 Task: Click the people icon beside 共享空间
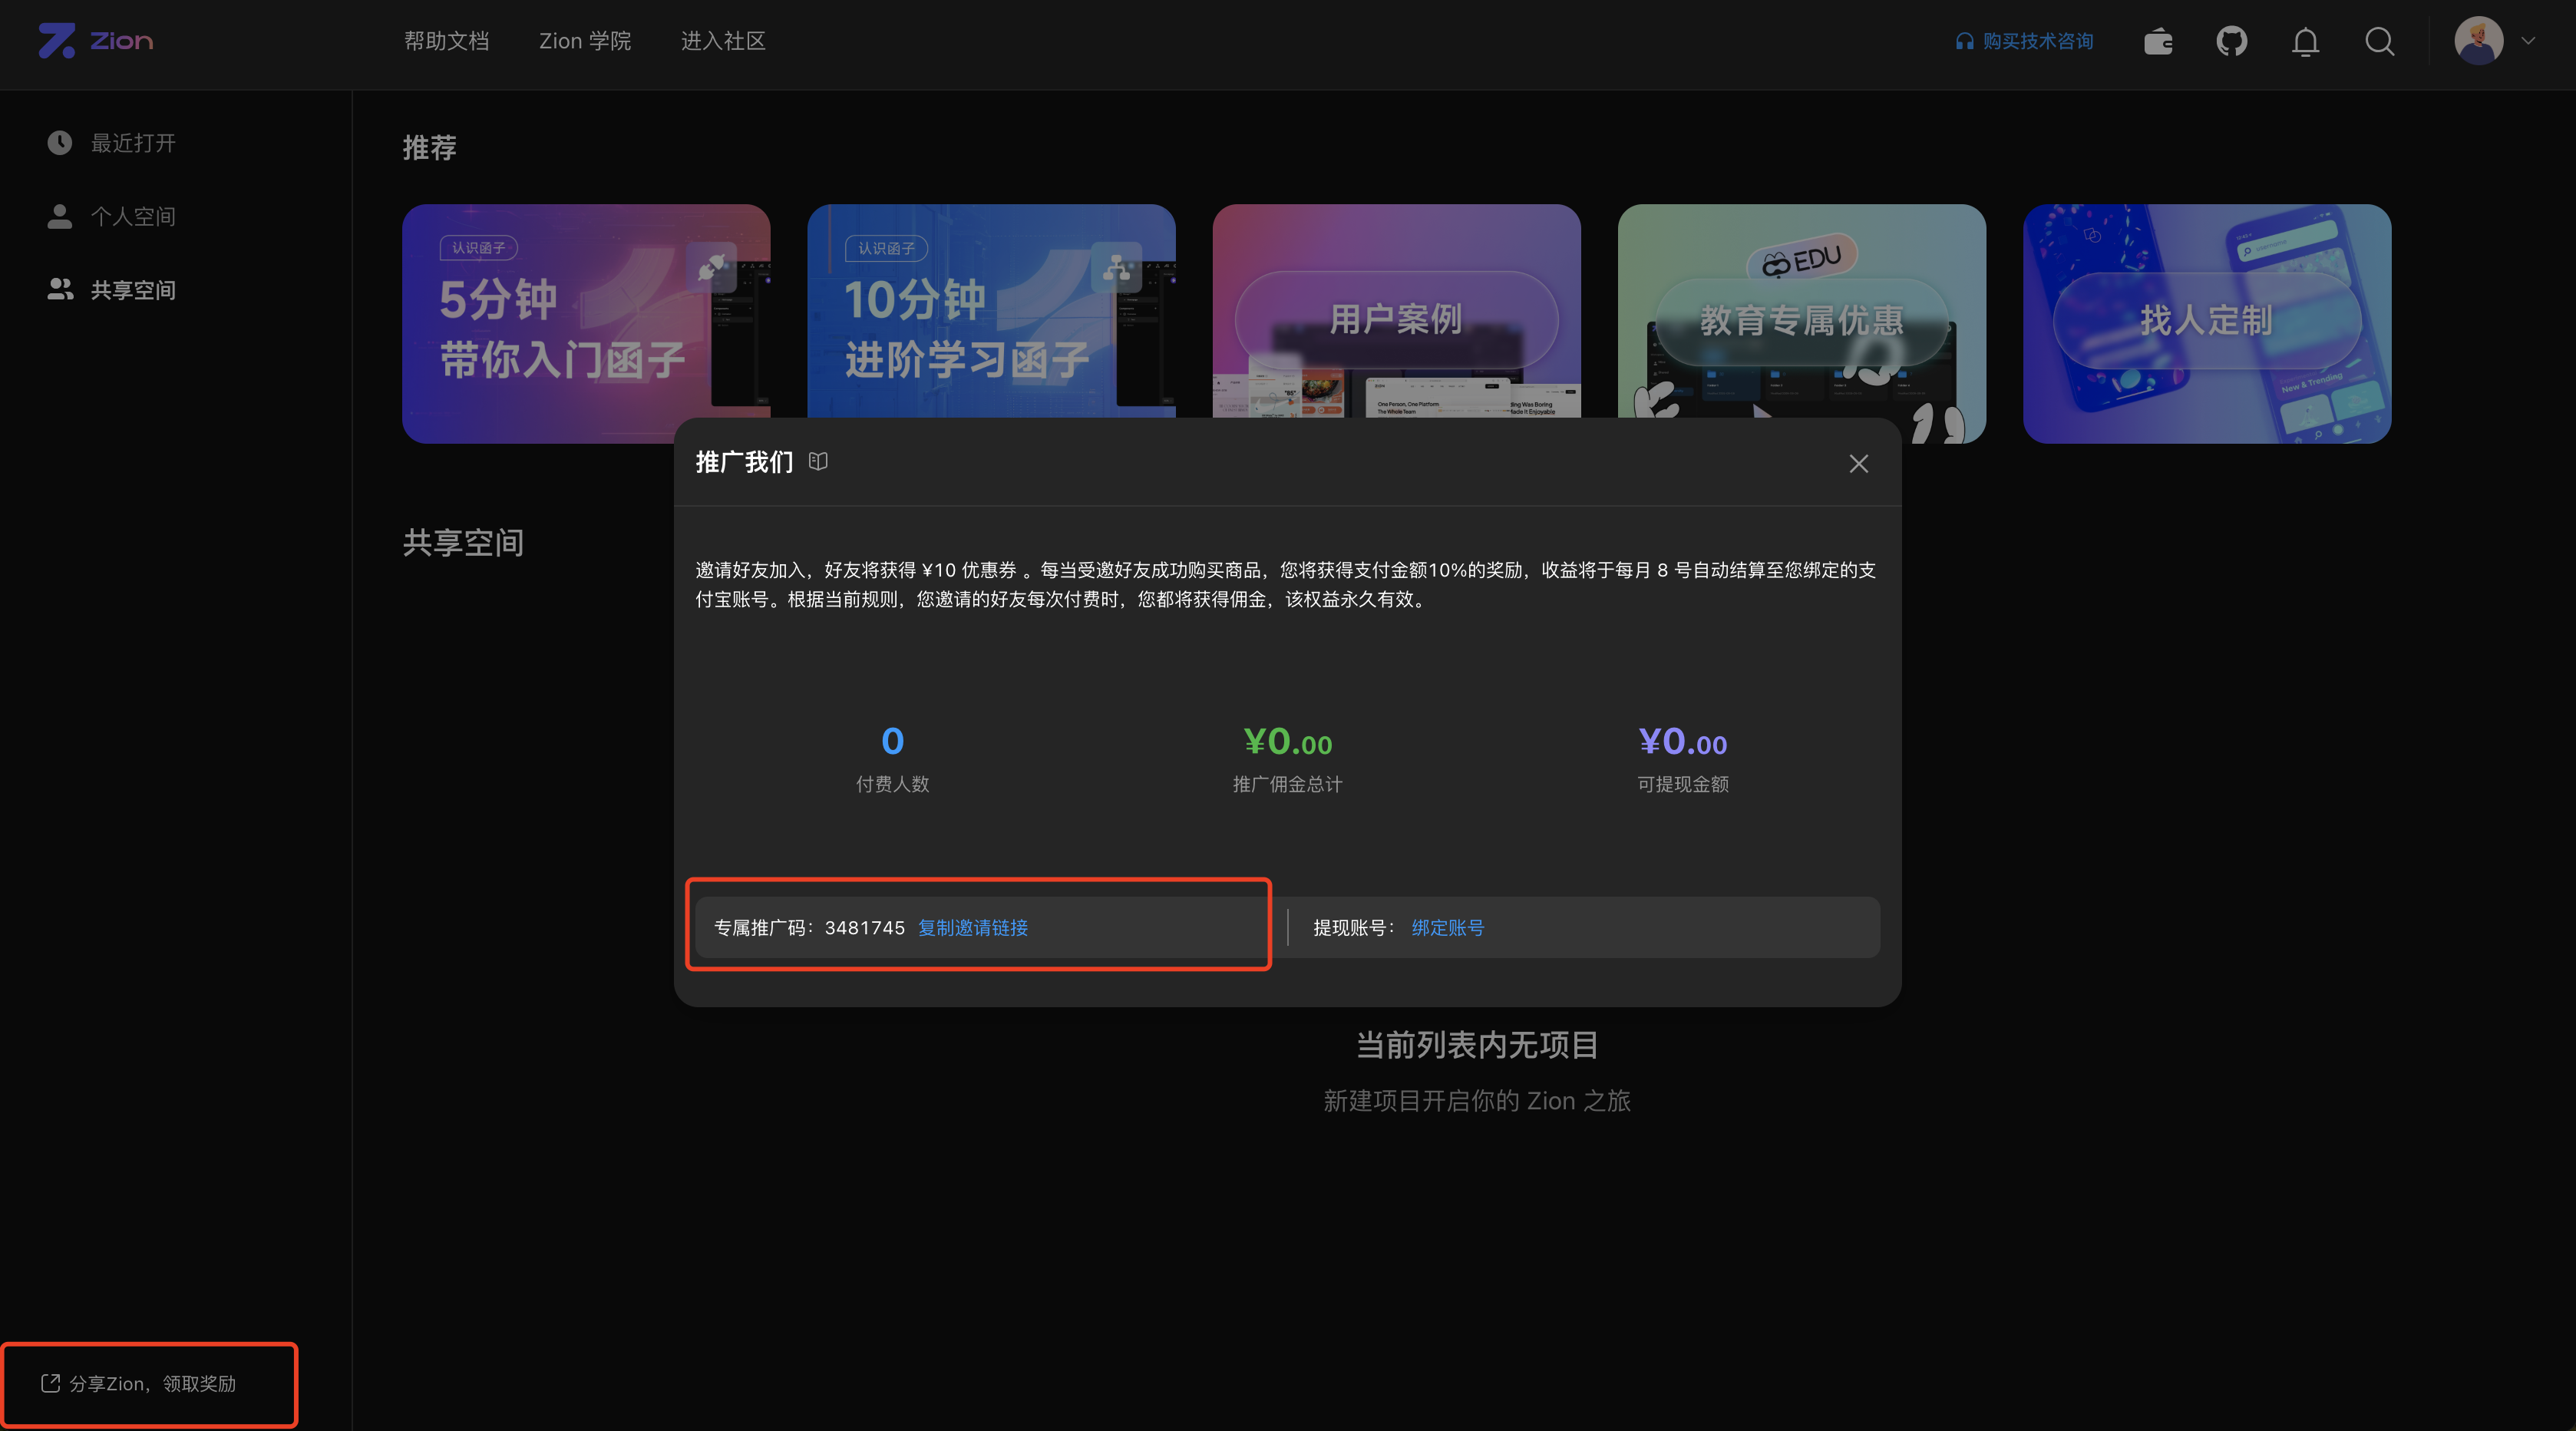[x=60, y=289]
